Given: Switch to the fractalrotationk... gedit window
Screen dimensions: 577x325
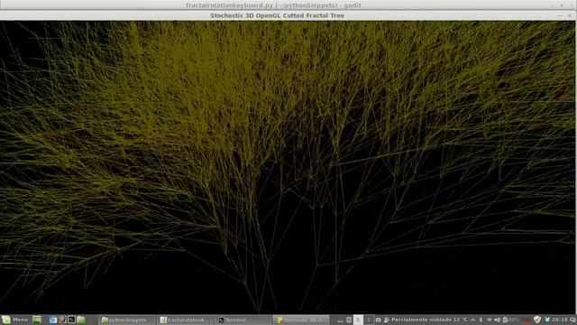Looking at the screenshot, I should pos(186,320).
